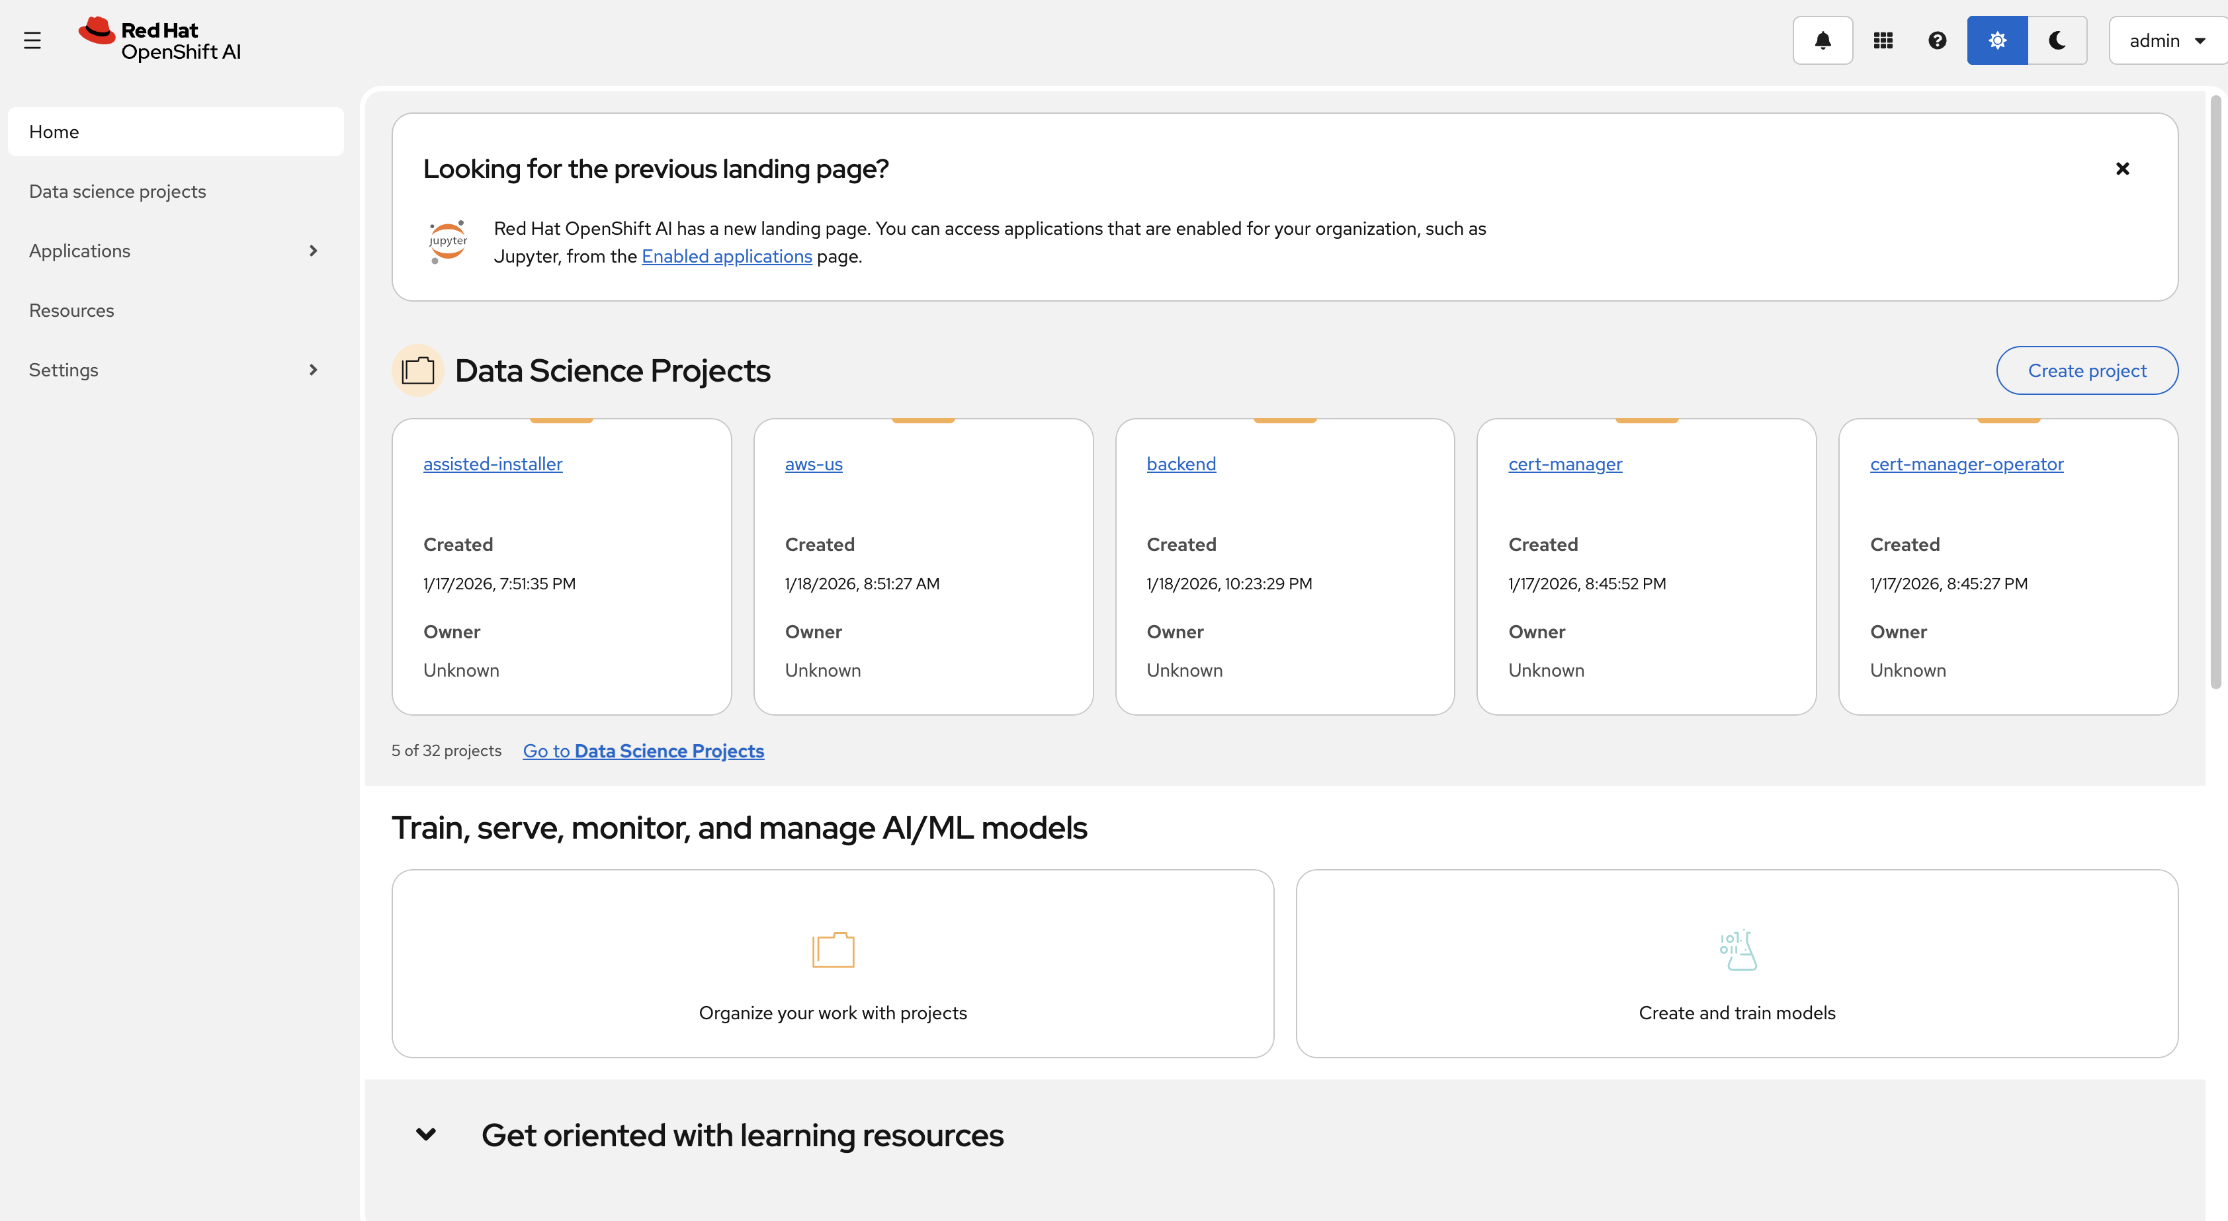
Task: Switch to dark theme with moon toggle
Action: 2057,40
